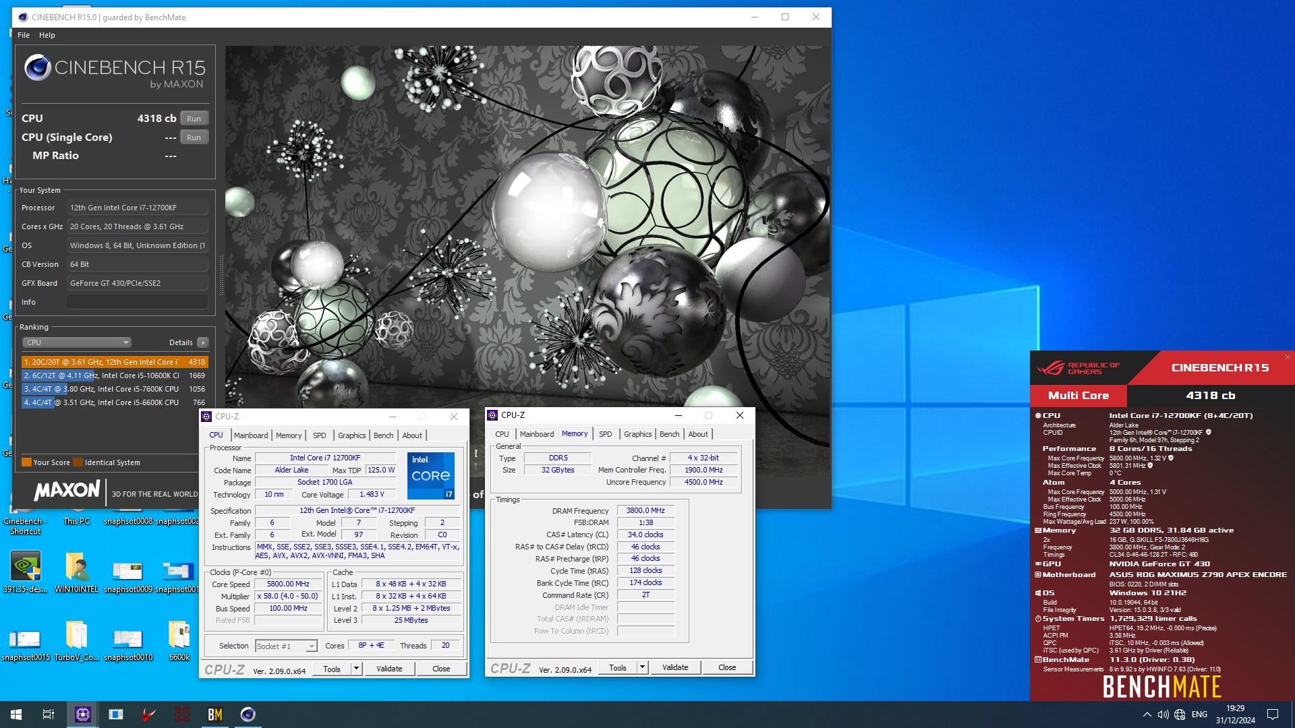Click the network globe icon in tray
1295x728 pixels.
(x=1180, y=715)
